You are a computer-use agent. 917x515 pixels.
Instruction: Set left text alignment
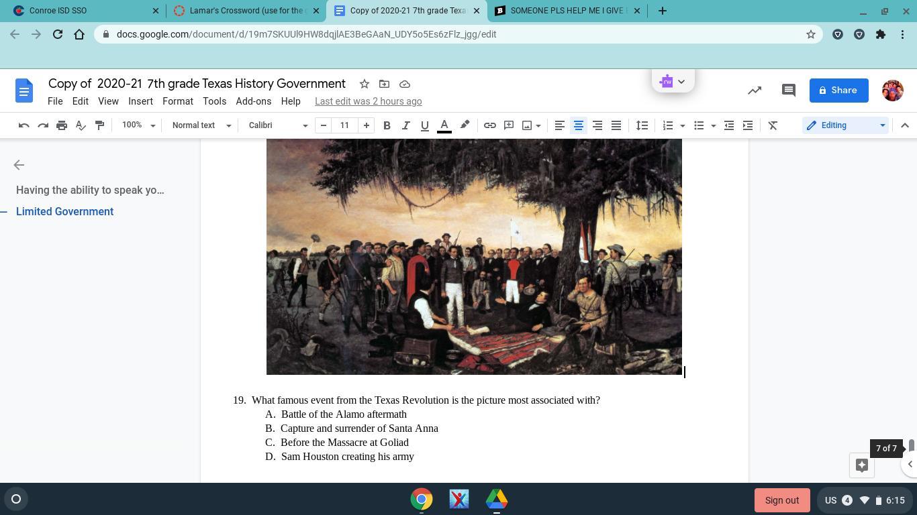[x=559, y=125]
